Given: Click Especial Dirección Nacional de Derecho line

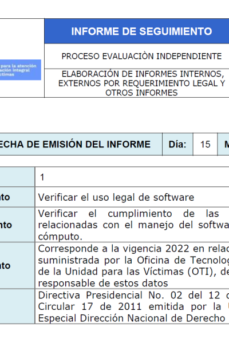Looking at the screenshot, I should click(132, 318).
